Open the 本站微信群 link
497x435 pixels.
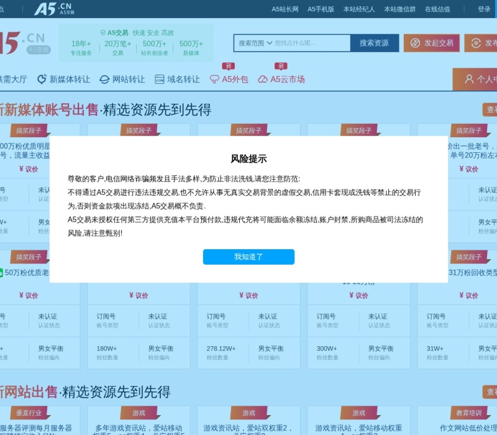[399, 9]
